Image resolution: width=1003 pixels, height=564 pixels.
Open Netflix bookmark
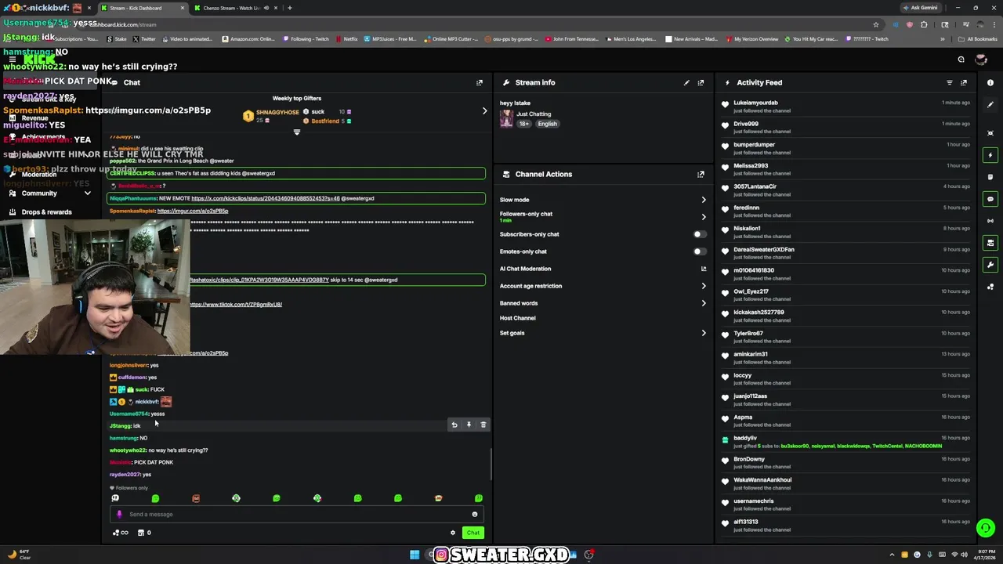tap(346, 39)
